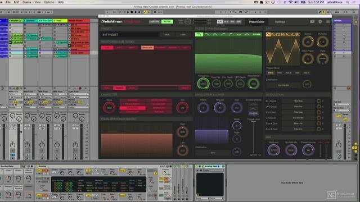This screenshot has height=202, width=360.
Task: Open CV B Dest modulation destination dropdown
Action: pyautogui.click(x=298, y=118)
